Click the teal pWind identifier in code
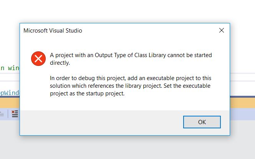This screenshot has height=159, width=255. point(10,93)
